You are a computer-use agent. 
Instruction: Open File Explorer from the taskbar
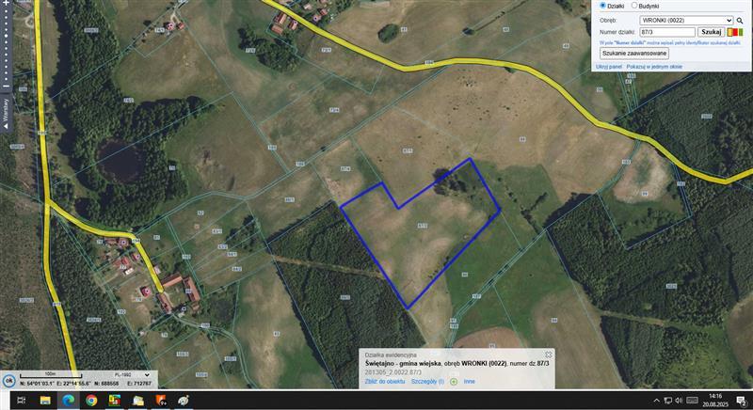pos(45,400)
